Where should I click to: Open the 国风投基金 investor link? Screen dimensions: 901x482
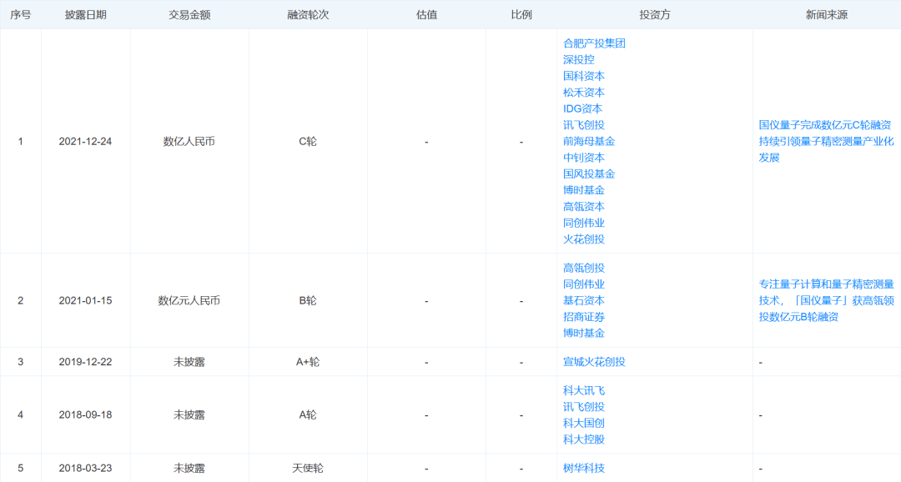[x=589, y=174]
